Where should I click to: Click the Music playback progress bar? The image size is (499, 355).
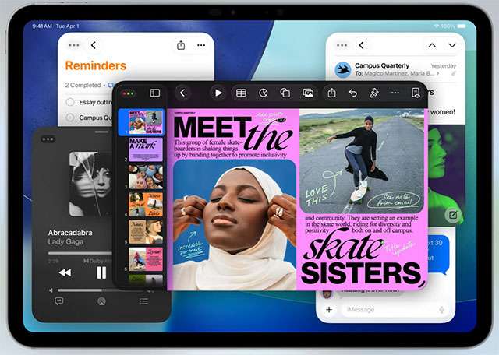coord(80,253)
